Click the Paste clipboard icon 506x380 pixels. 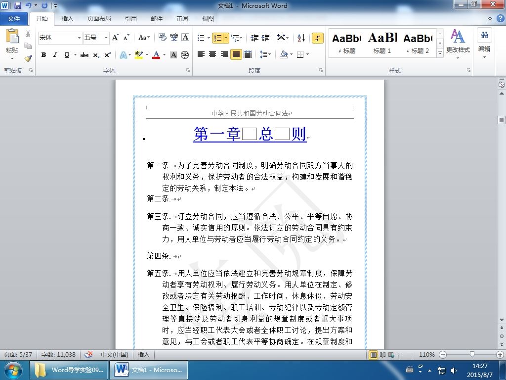click(x=12, y=36)
